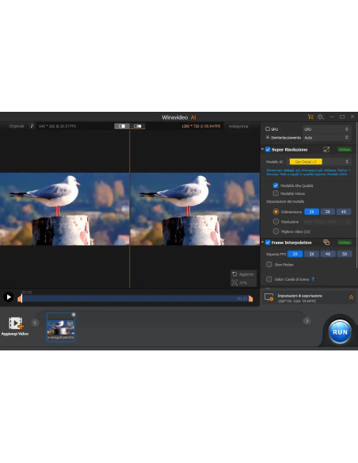Open the disabled Risoluzione size dropdown

click(326, 221)
